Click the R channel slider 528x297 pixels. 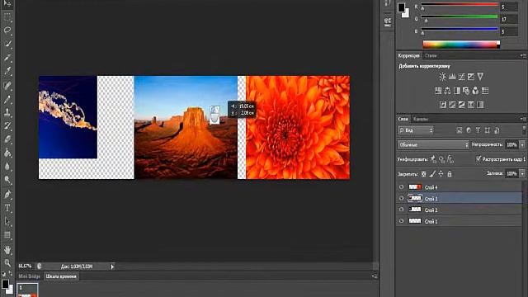(460, 6)
